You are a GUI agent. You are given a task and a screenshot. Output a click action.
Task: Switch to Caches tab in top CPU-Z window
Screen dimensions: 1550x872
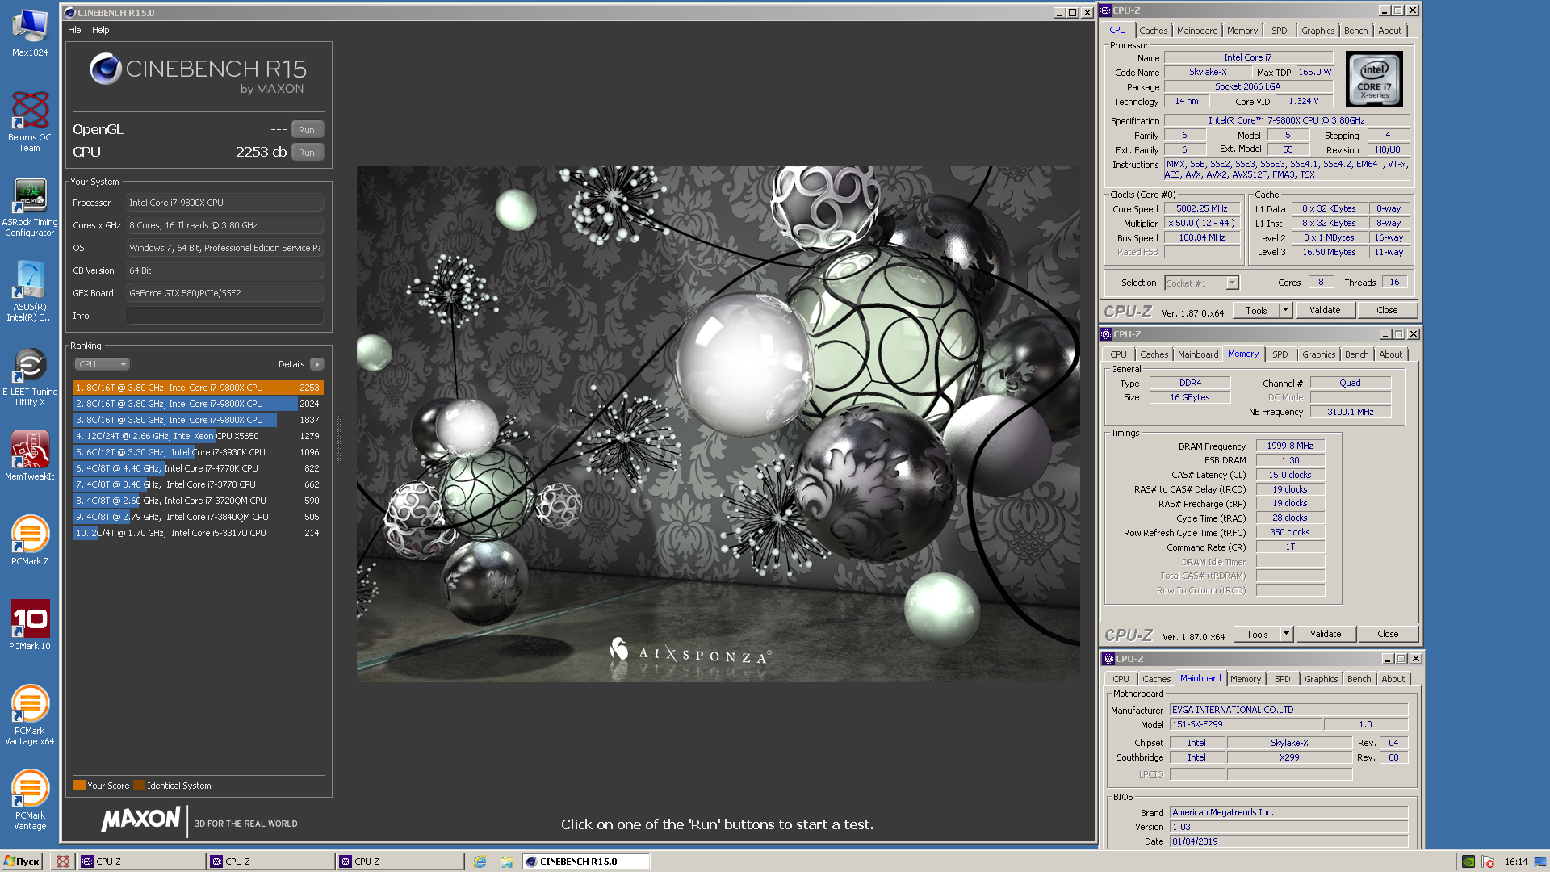tap(1153, 31)
